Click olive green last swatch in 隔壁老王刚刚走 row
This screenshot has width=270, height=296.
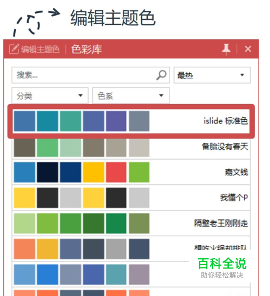click(x=139, y=223)
